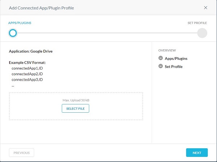This screenshot has height=162, width=217.
Task: Click the minus icon beside Set Profile overview
Action: pos(161,66)
